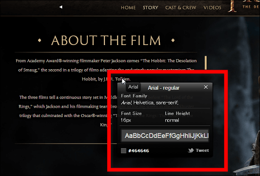Click the ABOUT THE FILM heading
This screenshot has width=260, height=176.
[x=106, y=40]
